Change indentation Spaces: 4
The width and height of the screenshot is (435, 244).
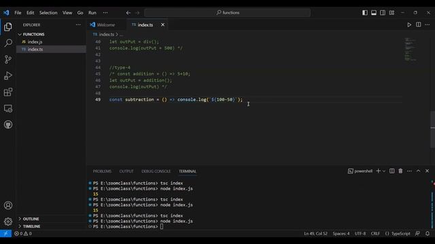(x=341, y=233)
